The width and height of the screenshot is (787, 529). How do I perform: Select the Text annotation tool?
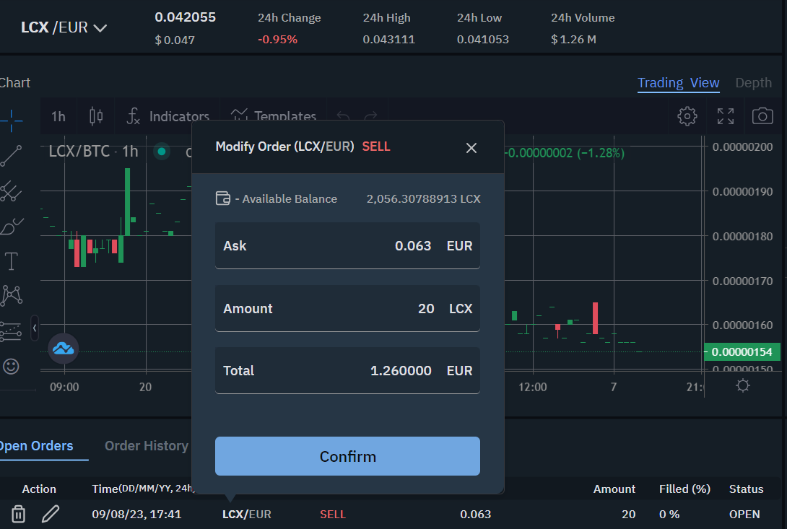[x=11, y=260]
